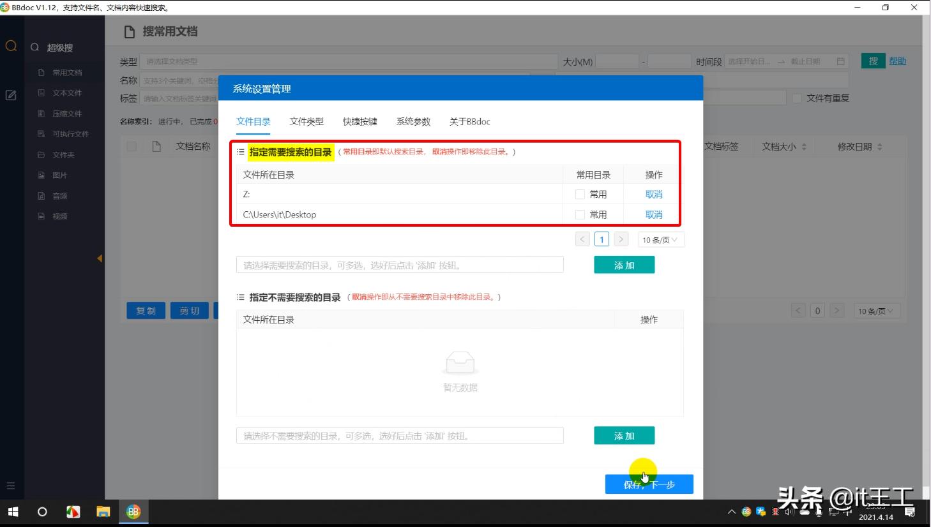Open BBdoc icon in system tray

pos(746,511)
